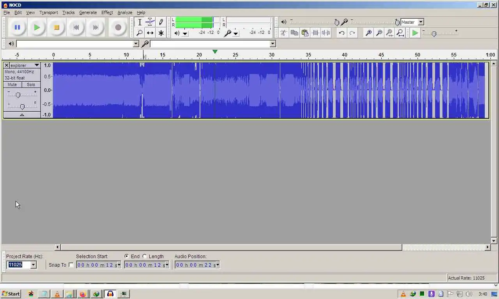The width and height of the screenshot is (499, 299).
Task: Click the Redo arrow icon
Action: pos(352,33)
